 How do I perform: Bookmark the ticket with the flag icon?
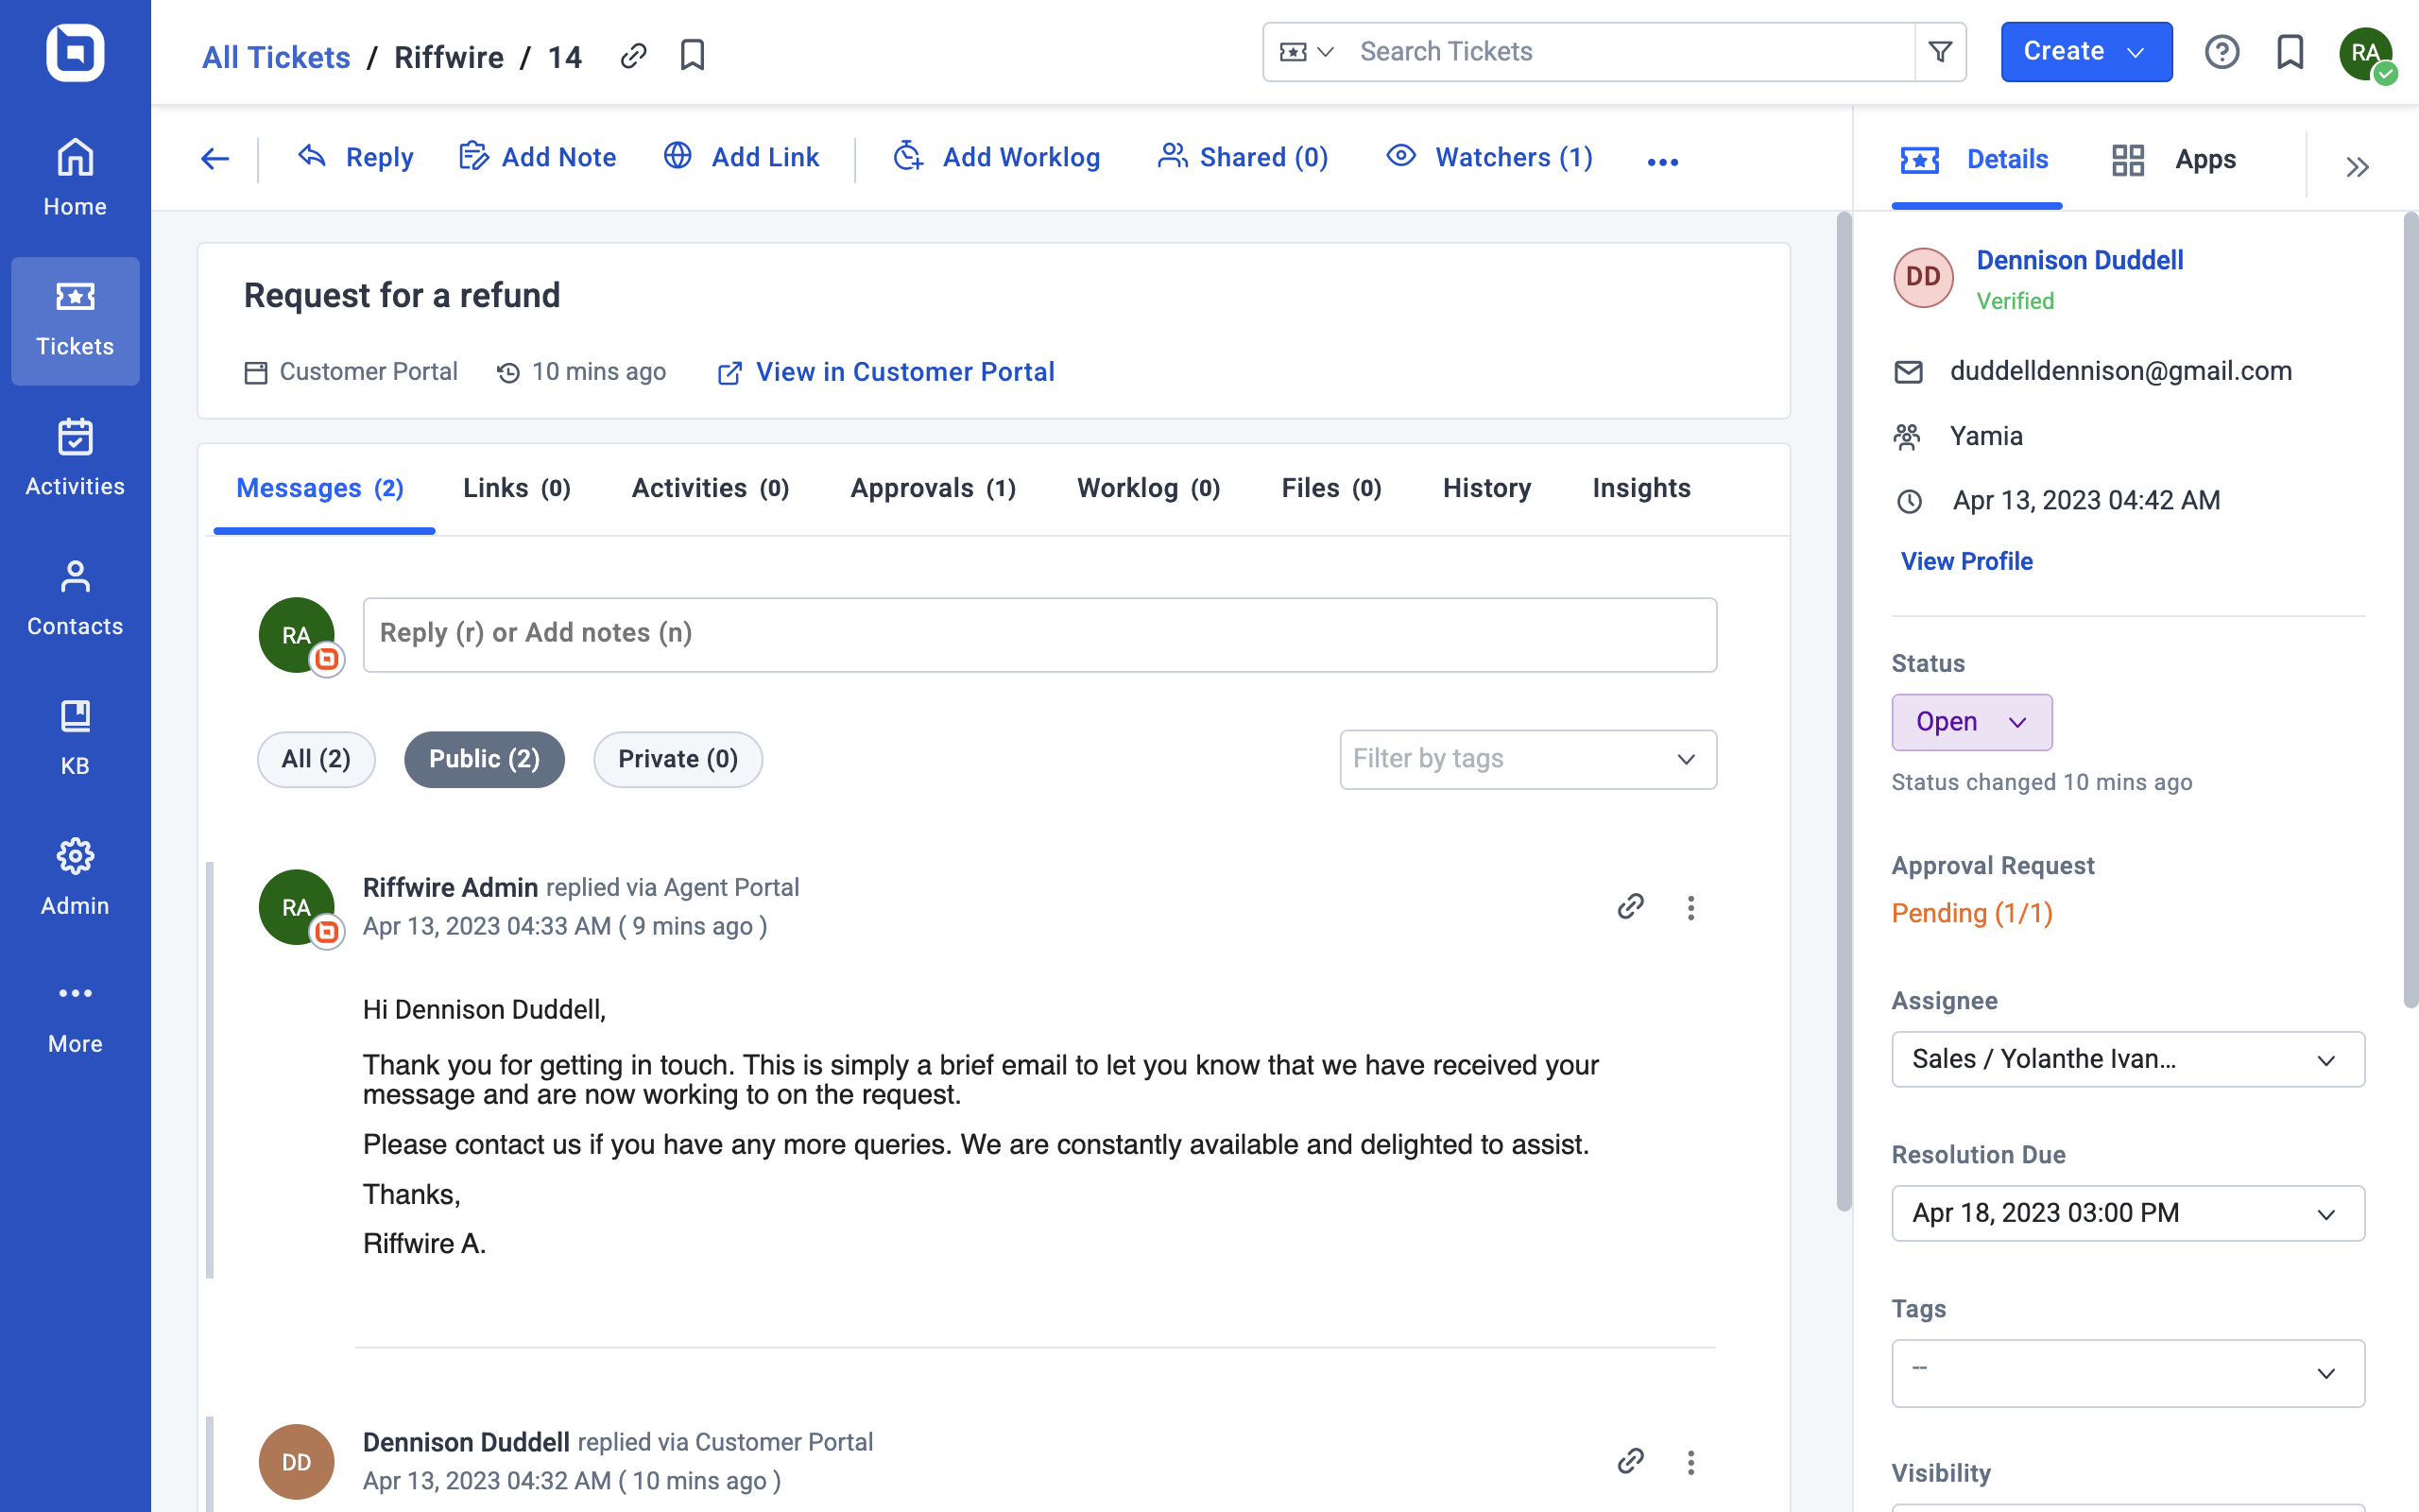[x=693, y=56]
